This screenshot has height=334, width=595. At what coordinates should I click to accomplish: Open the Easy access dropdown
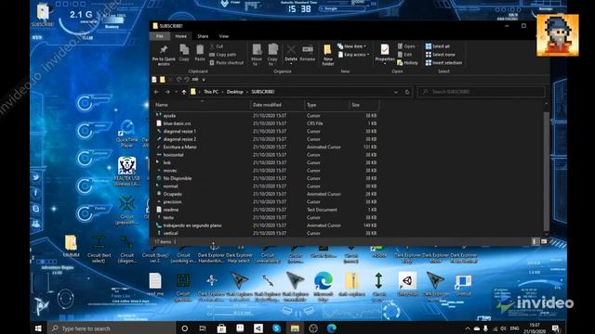[353, 55]
